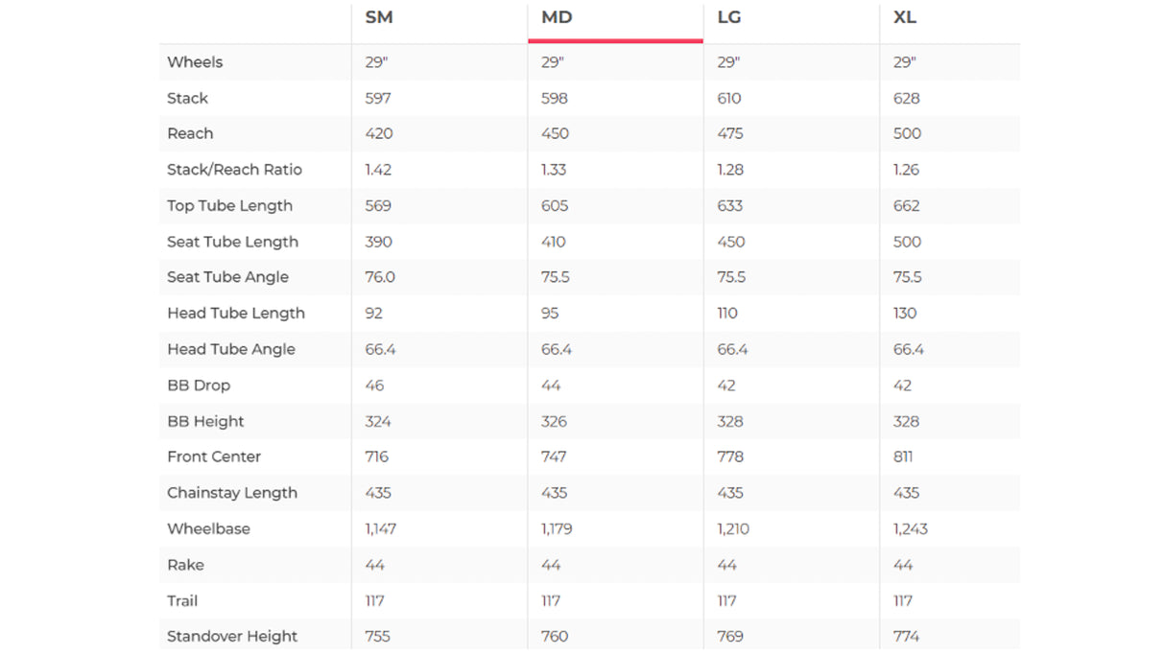This screenshot has width=1165, height=655.
Task: Click the LG stack value 610
Action: pos(729,98)
